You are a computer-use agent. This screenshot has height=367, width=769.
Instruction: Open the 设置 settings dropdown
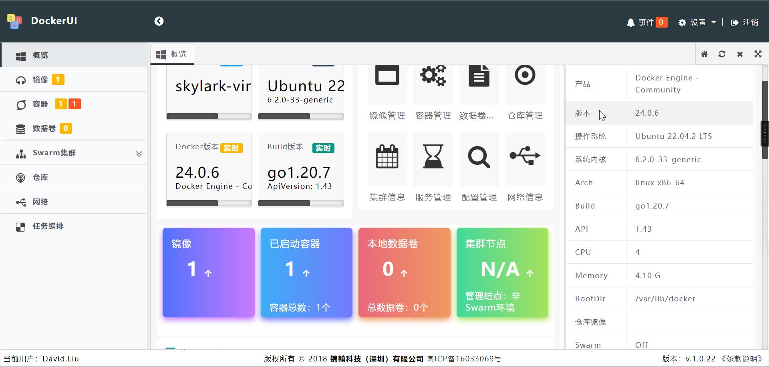tap(698, 22)
